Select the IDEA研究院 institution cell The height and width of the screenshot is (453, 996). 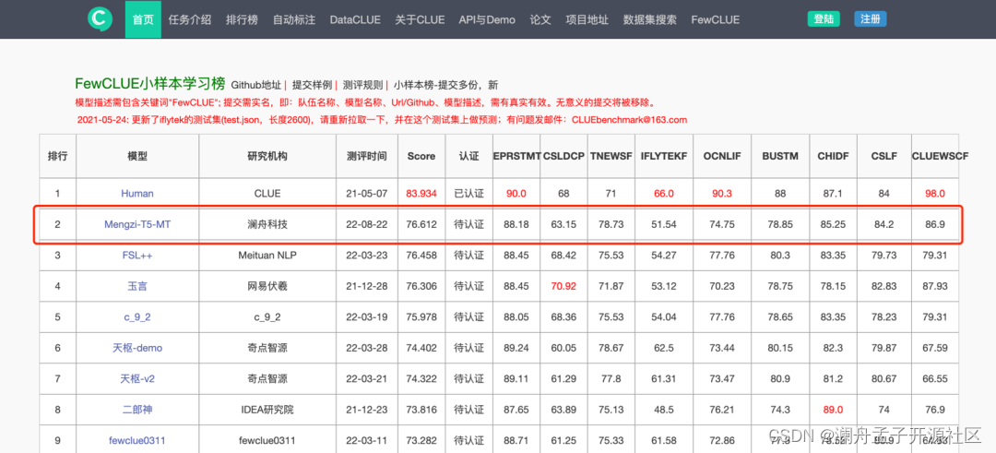[x=267, y=410]
